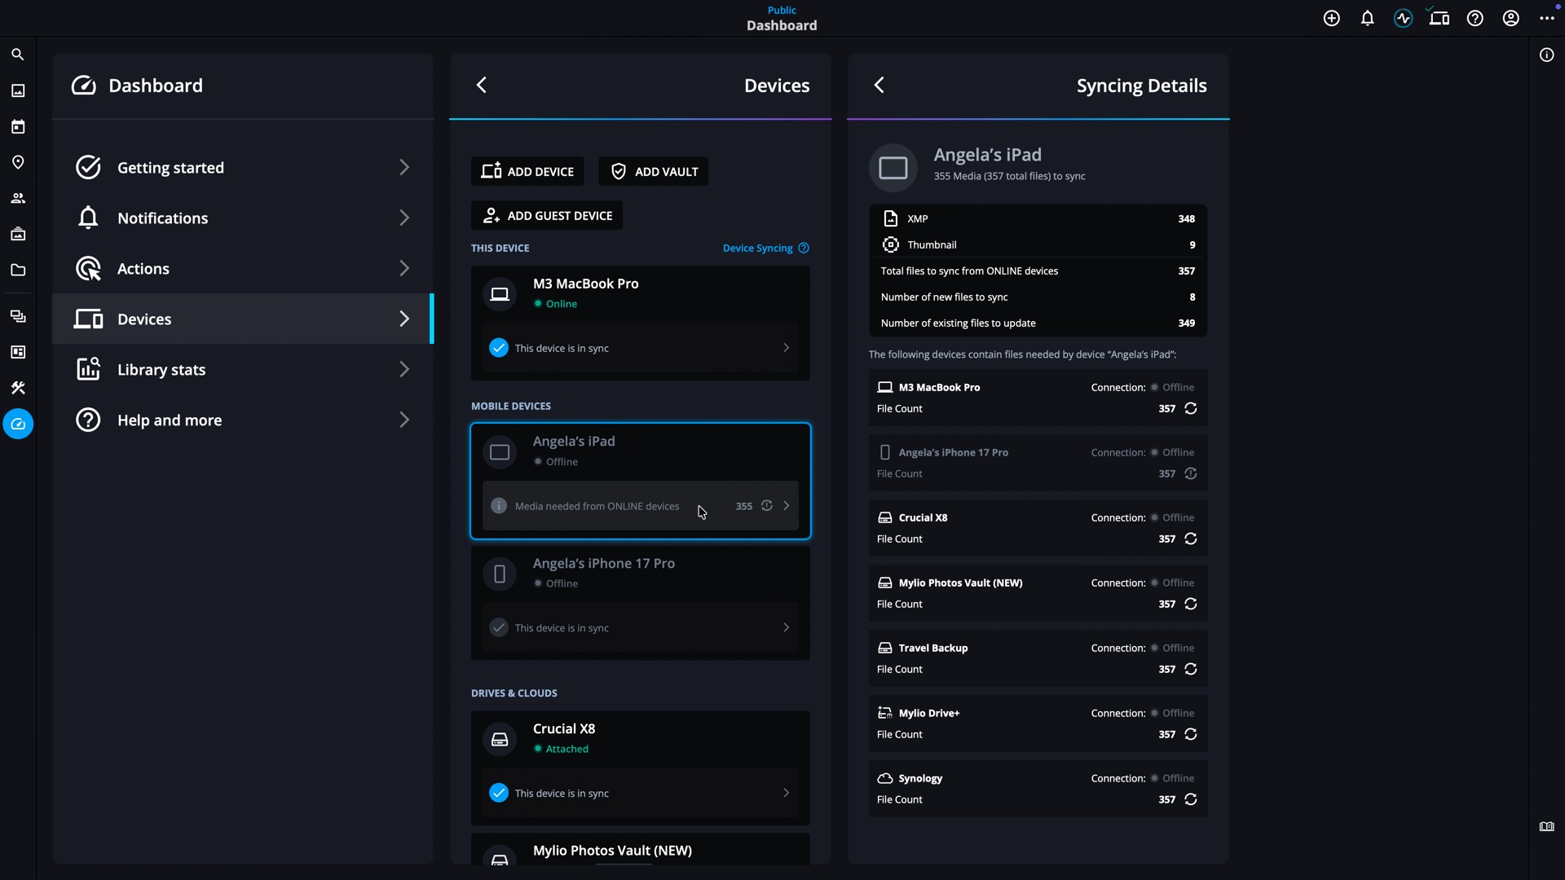Open the map location pin icon
The image size is (1565, 880).
pos(18,162)
